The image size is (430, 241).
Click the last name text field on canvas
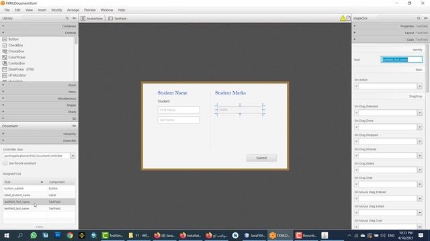pyautogui.click(x=179, y=120)
